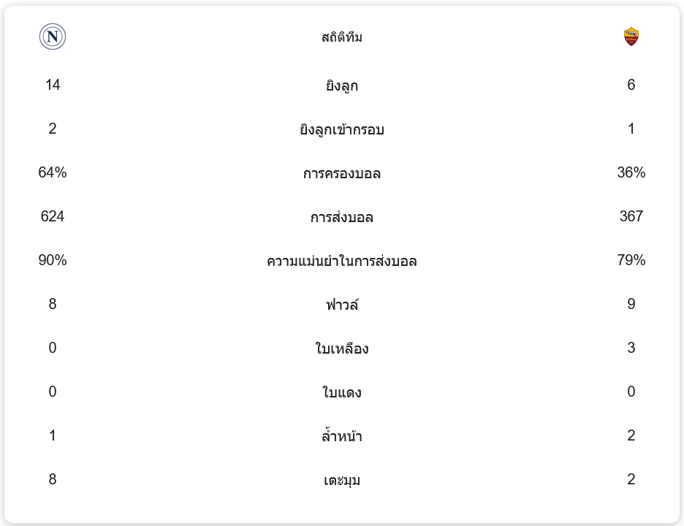
Task: Click the ใบเหลือง yellow cards label
Action: (342, 348)
